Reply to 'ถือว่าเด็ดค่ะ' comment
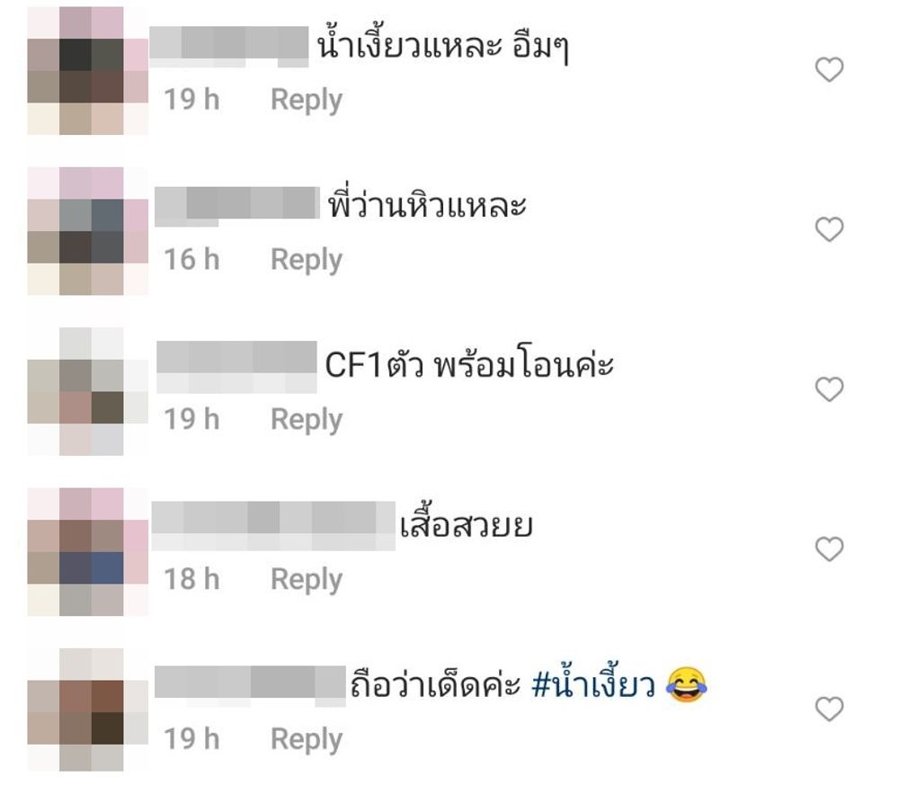The height and width of the screenshot is (785, 899). [307, 740]
